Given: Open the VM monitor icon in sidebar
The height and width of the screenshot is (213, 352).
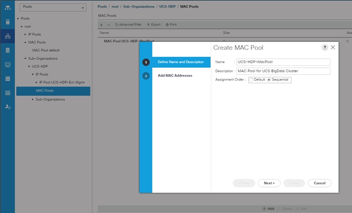Looking at the screenshot, I should pyautogui.click(x=7, y=65).
